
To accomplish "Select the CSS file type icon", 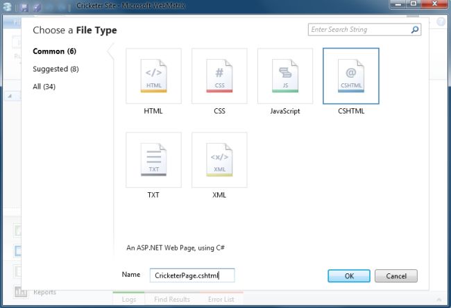I will coord(219,76).
